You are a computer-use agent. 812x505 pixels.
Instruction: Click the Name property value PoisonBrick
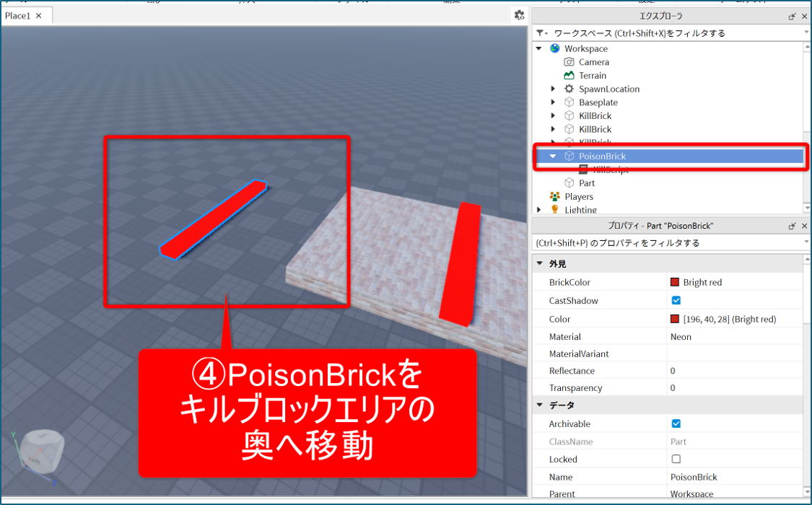[694, 477]
